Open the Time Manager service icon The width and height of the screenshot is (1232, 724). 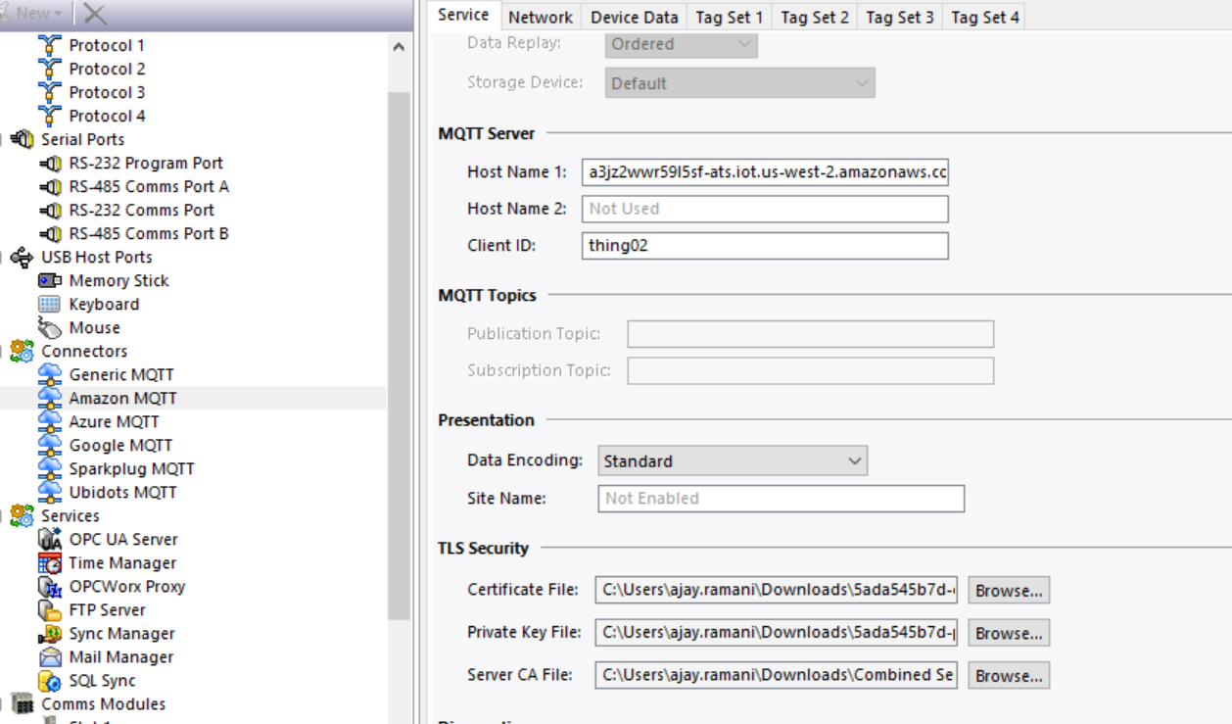49,562
